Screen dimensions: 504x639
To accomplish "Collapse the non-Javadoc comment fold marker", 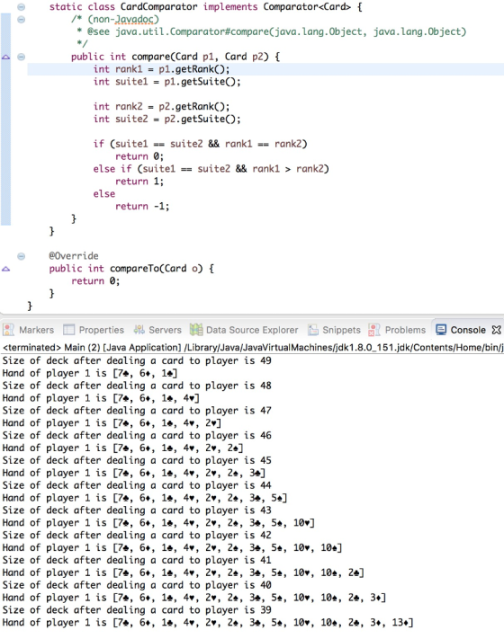I will pyautogui.click(x=22, y=19).
